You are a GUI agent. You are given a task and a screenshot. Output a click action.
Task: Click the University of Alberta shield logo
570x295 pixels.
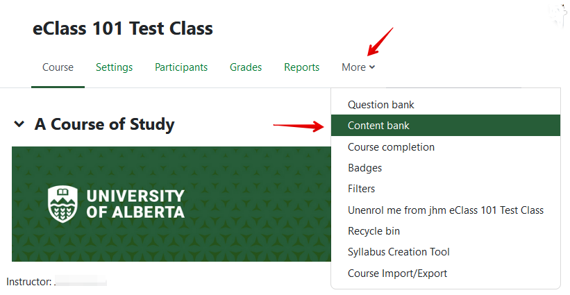point(62,204)
